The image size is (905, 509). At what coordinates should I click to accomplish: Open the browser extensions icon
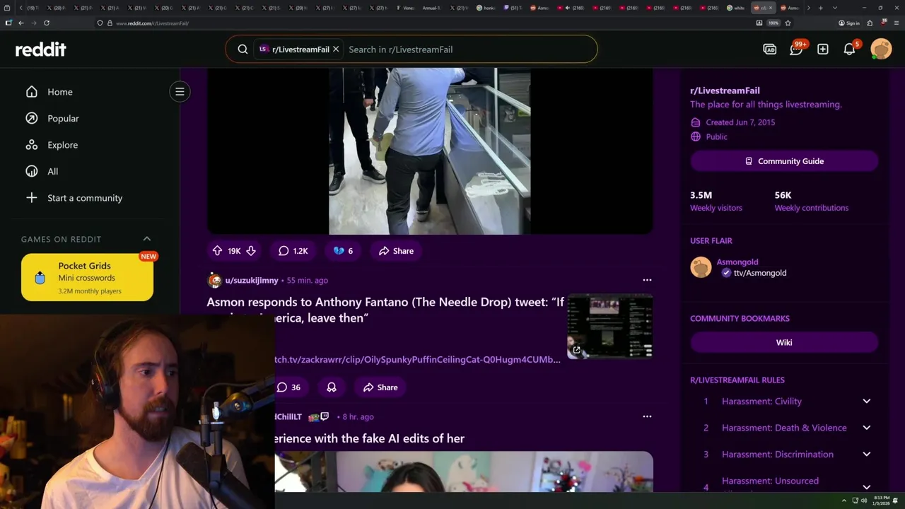pos(870,23)
